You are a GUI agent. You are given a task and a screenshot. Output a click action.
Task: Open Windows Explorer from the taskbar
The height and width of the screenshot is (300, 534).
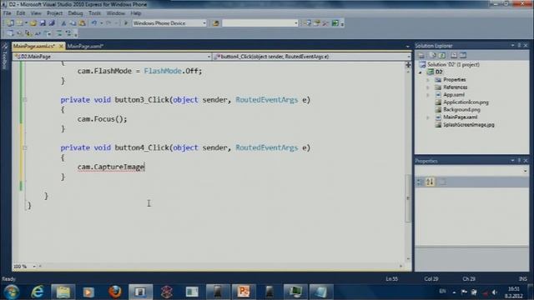(x=63, y=292)
